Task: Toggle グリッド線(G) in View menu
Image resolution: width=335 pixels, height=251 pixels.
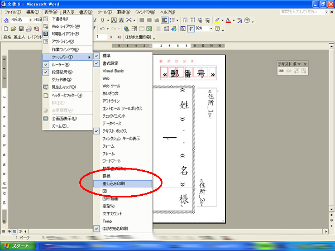Action: [68, 80]
